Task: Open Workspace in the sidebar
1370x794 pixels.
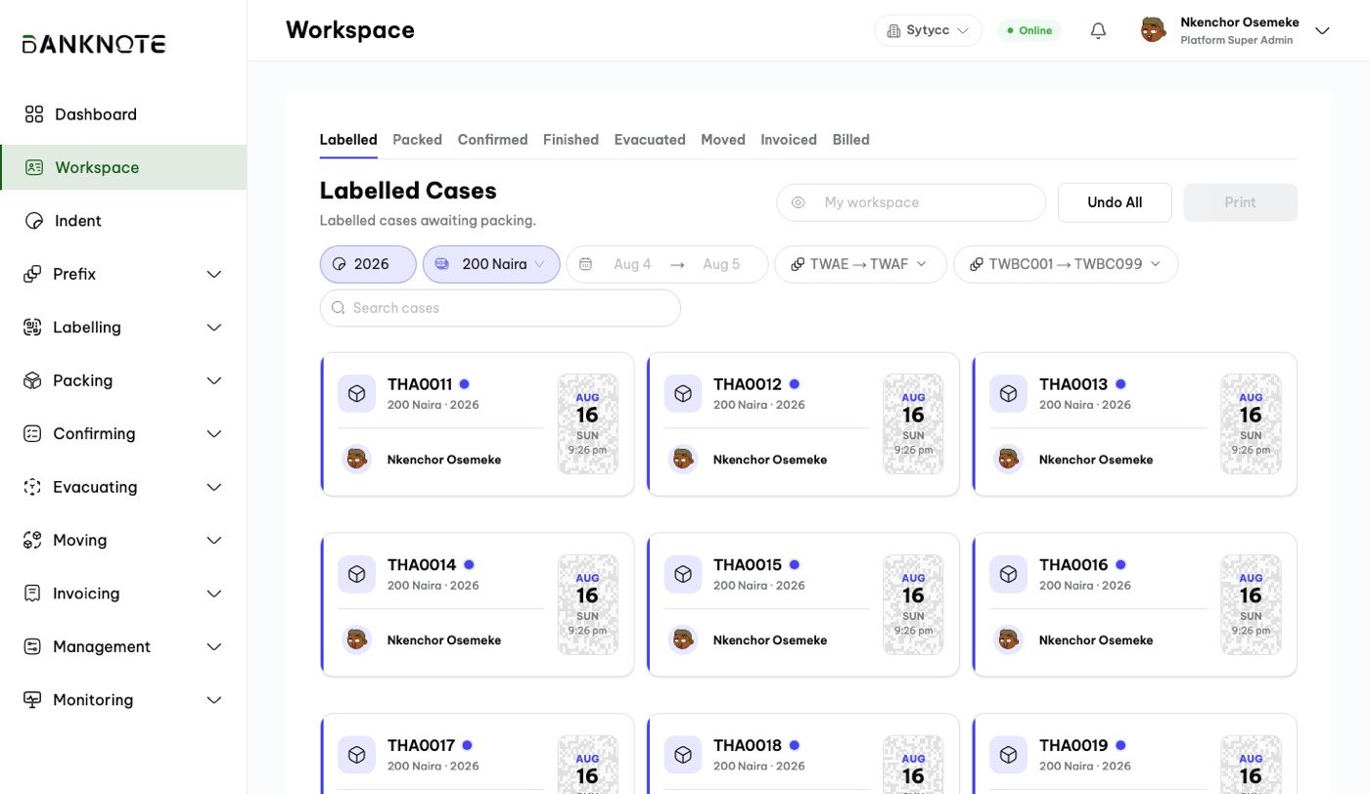Action: pos(123,167)
